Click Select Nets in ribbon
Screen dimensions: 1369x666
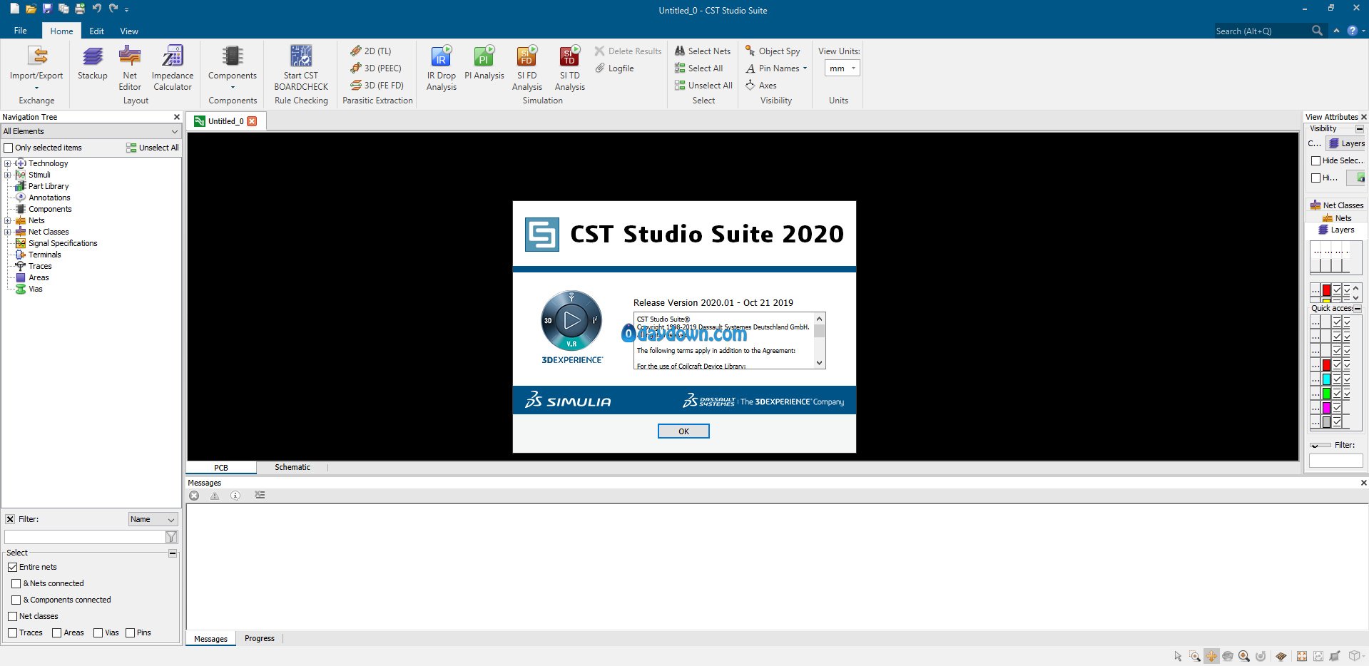tap(703, 51)
